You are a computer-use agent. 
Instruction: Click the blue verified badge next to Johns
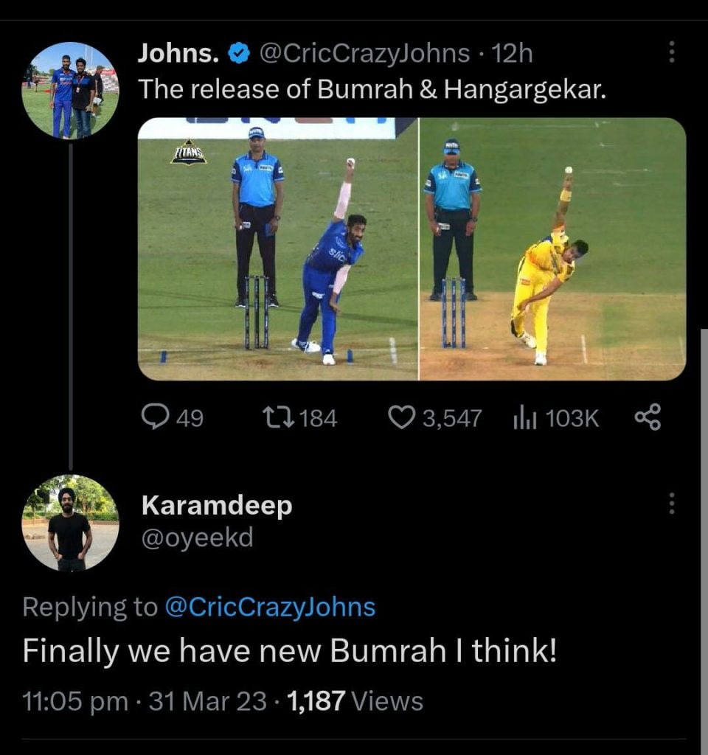(x=238, y=54)
